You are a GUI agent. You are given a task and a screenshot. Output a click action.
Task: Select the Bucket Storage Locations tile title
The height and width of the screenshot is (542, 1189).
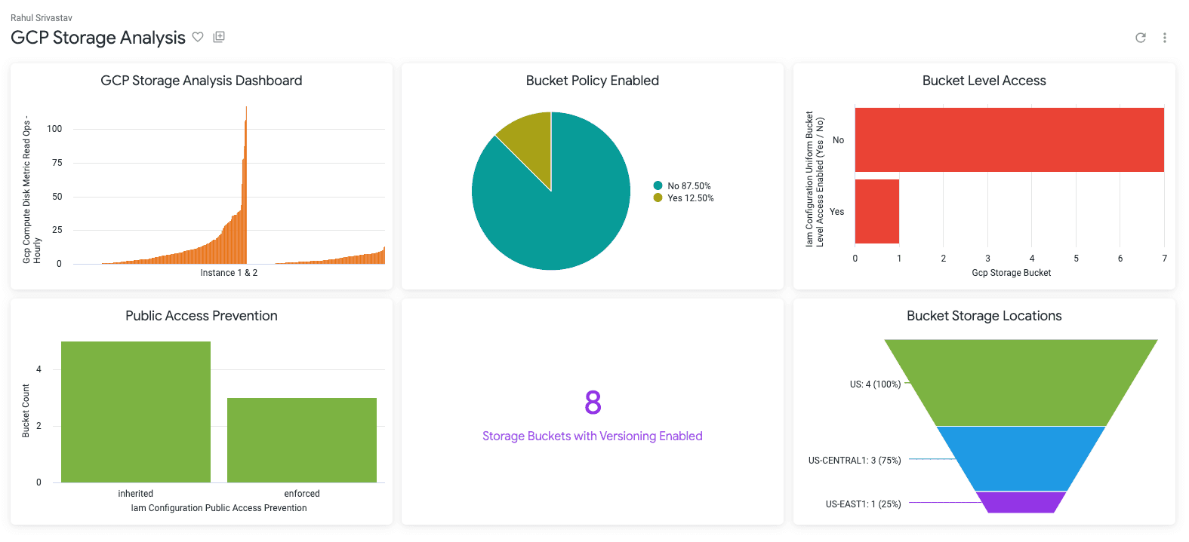[x=984, y=316]
